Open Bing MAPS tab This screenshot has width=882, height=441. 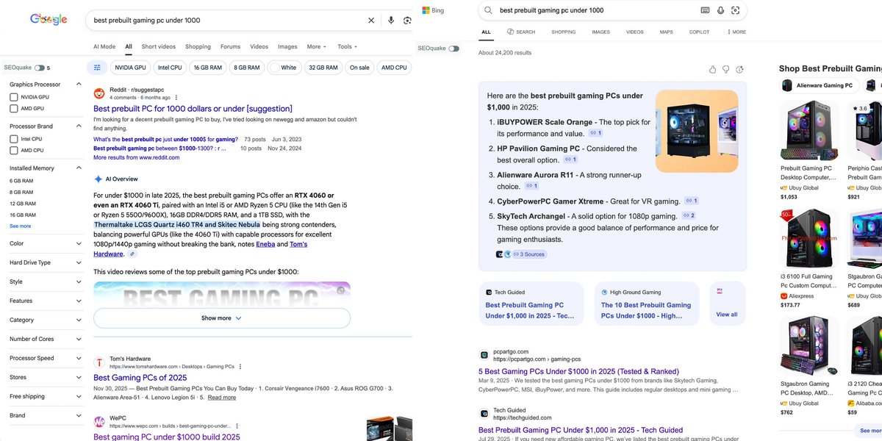[666, 32]
